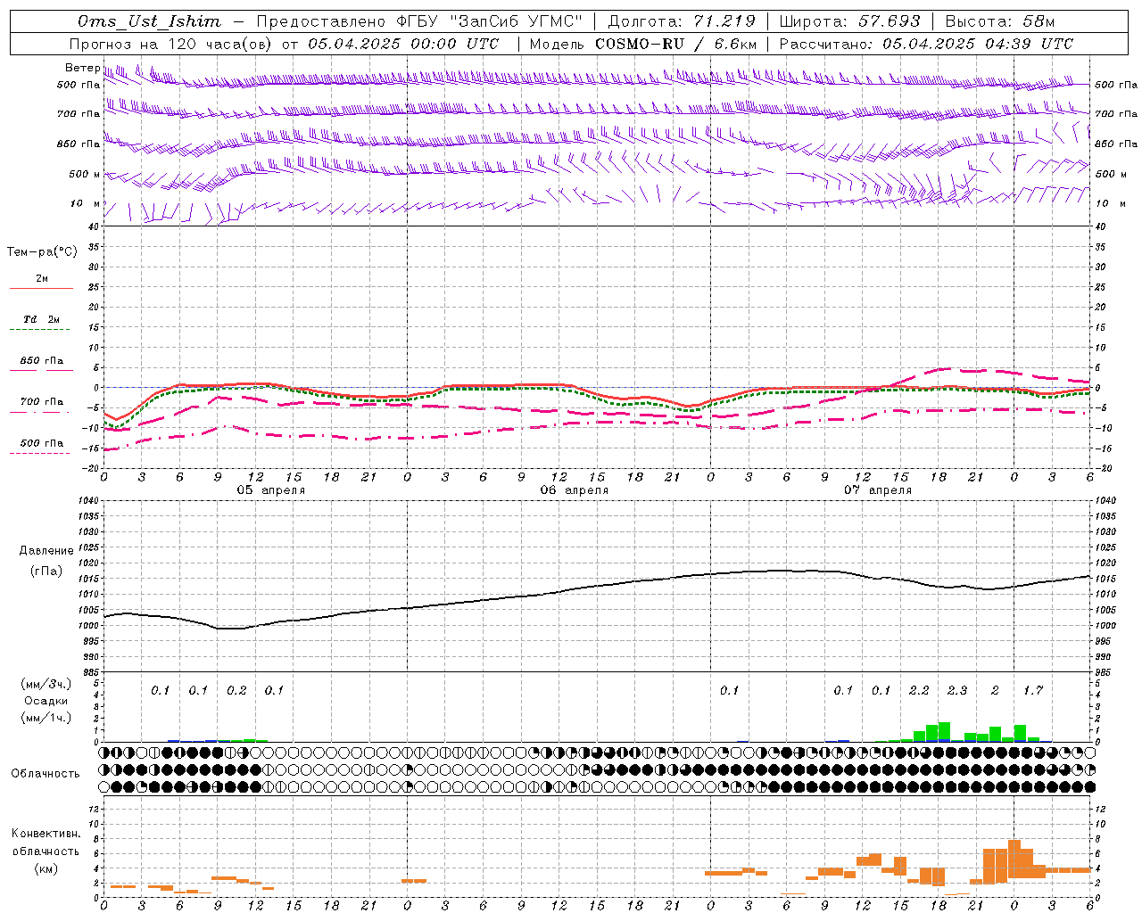Click the (км) unit under convective cloudiness
The height and width of the screenshot is (913, 1142).
tap(46, 868)
